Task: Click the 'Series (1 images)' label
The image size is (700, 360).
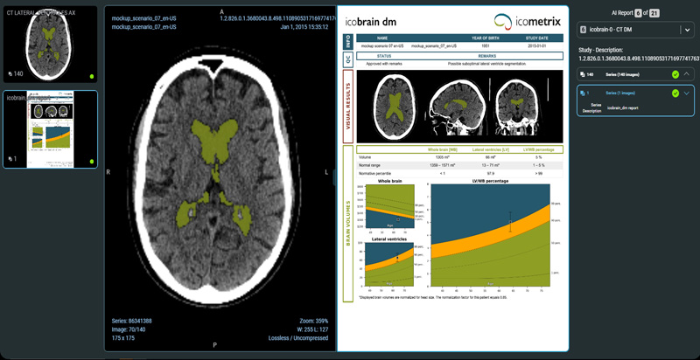Action: point(620,93)
